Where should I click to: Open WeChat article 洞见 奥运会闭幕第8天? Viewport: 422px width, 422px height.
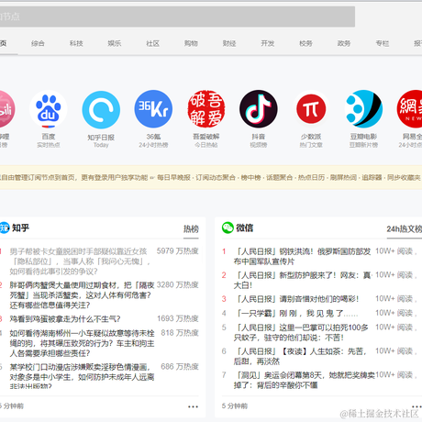pyautogui.click(x=305, y=380)
